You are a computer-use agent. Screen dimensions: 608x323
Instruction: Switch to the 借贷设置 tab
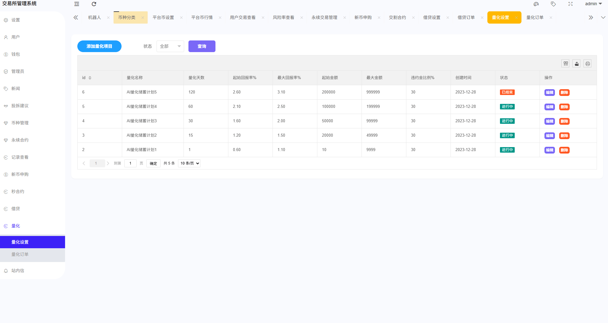click(x=432, y=17)
